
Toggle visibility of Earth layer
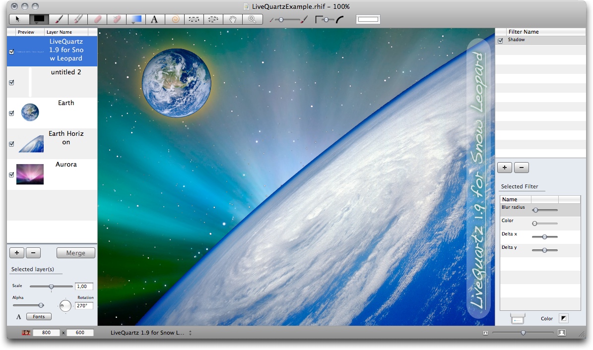click(11, 113)
